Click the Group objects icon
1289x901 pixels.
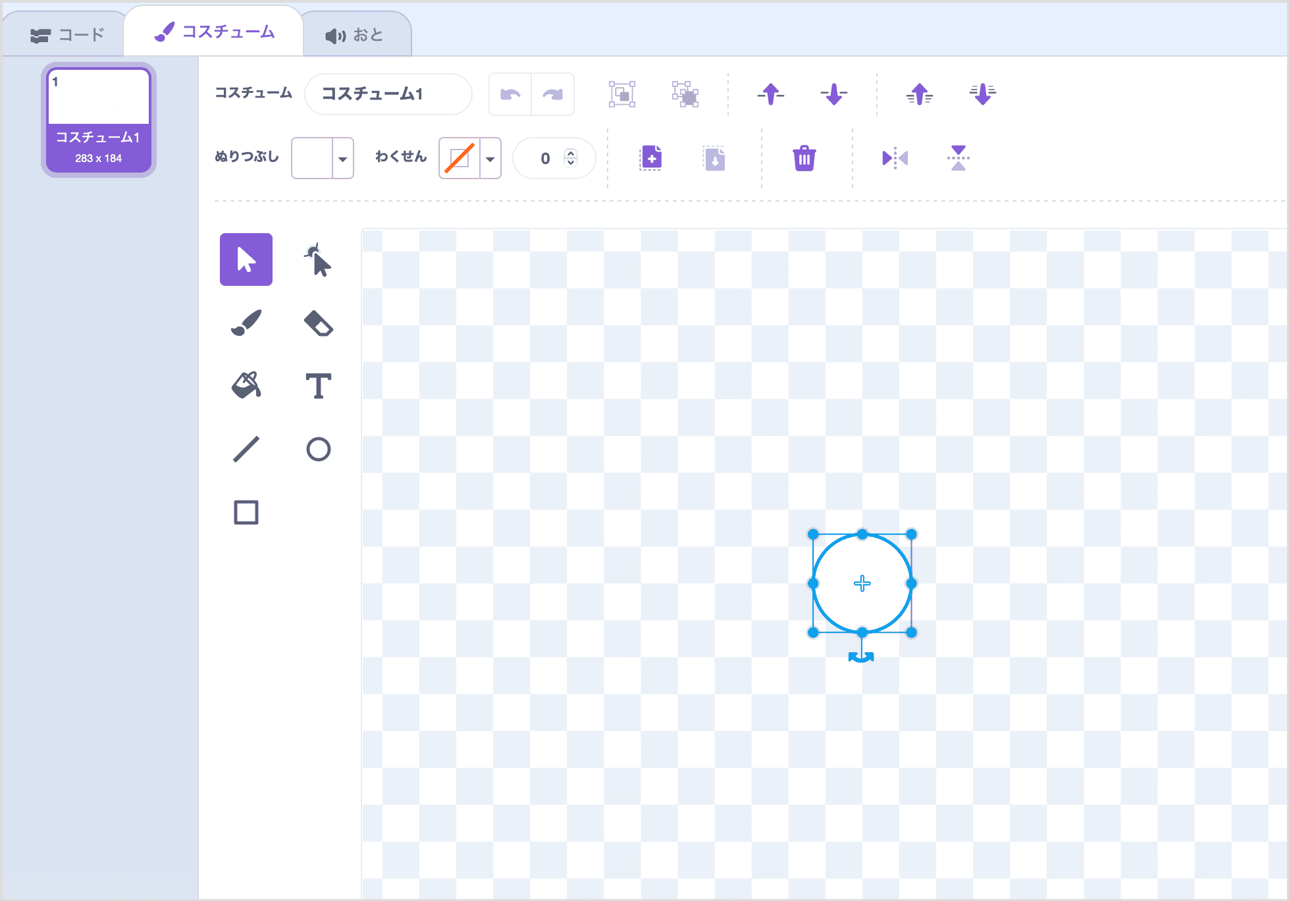622,94
